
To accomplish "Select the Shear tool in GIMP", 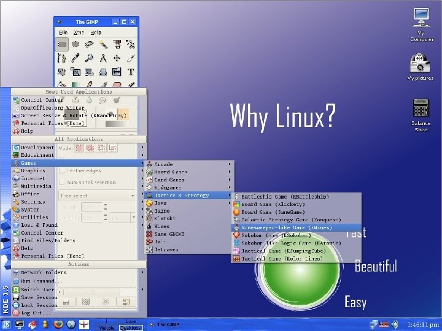I will point(89,72).
